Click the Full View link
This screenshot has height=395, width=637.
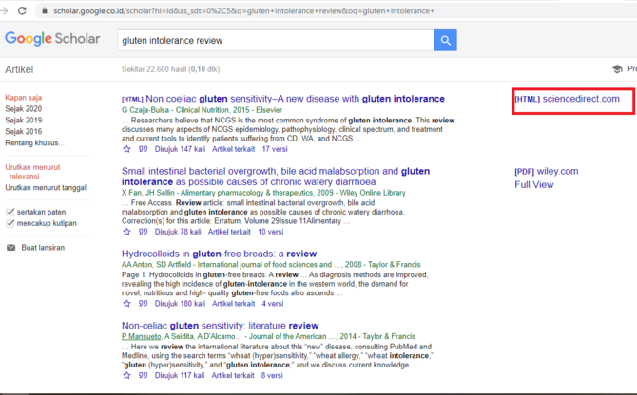(533, 184)
